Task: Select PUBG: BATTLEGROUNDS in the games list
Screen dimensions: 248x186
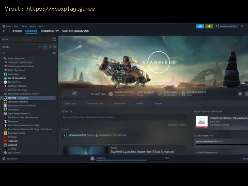Action: coord(20,63)
